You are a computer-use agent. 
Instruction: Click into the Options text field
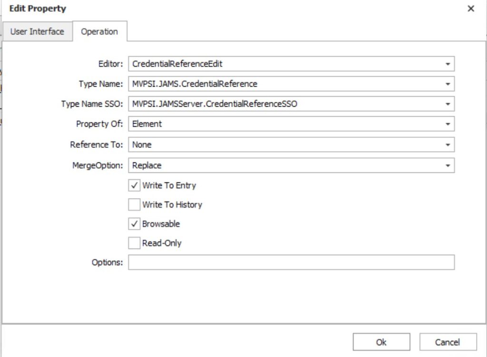click(291, 262)
